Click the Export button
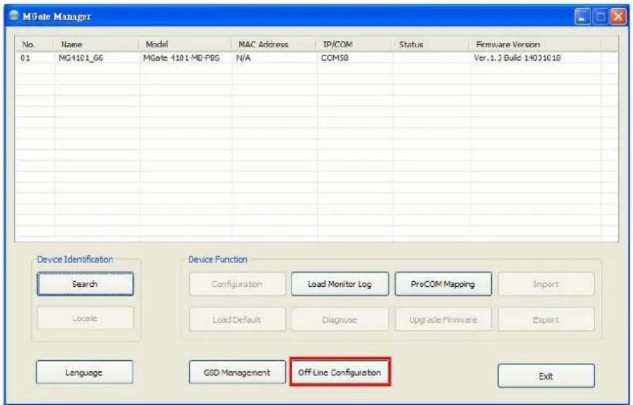 tap(546, 319)
